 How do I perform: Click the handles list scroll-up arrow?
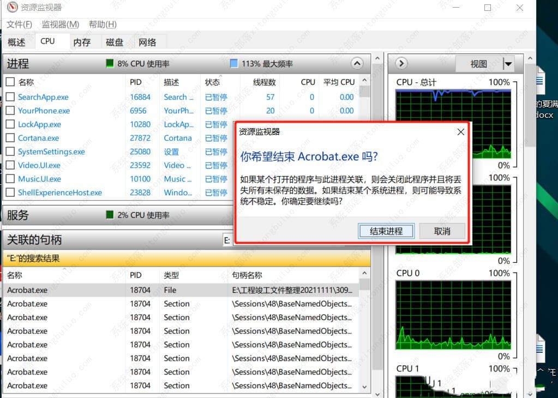point(364,274)
